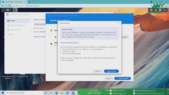Viewport: 169px width, 95px height.
Task: Go Back in the setup wizard
Action: point(109,78)
